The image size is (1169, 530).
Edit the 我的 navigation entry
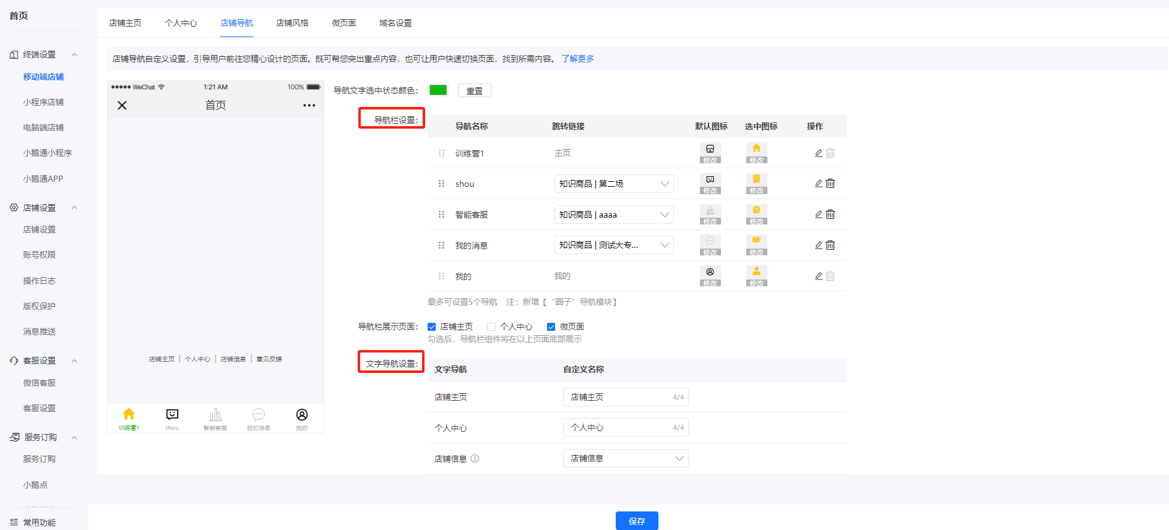[x=819, y=276]
